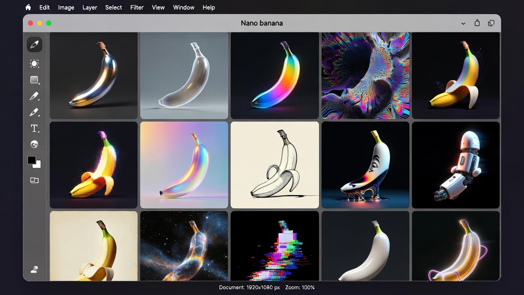Image resolution: width=524 pixels, height=295 pixels.
Task: Click the share icon in title bar
Action: tap(477, 23)
